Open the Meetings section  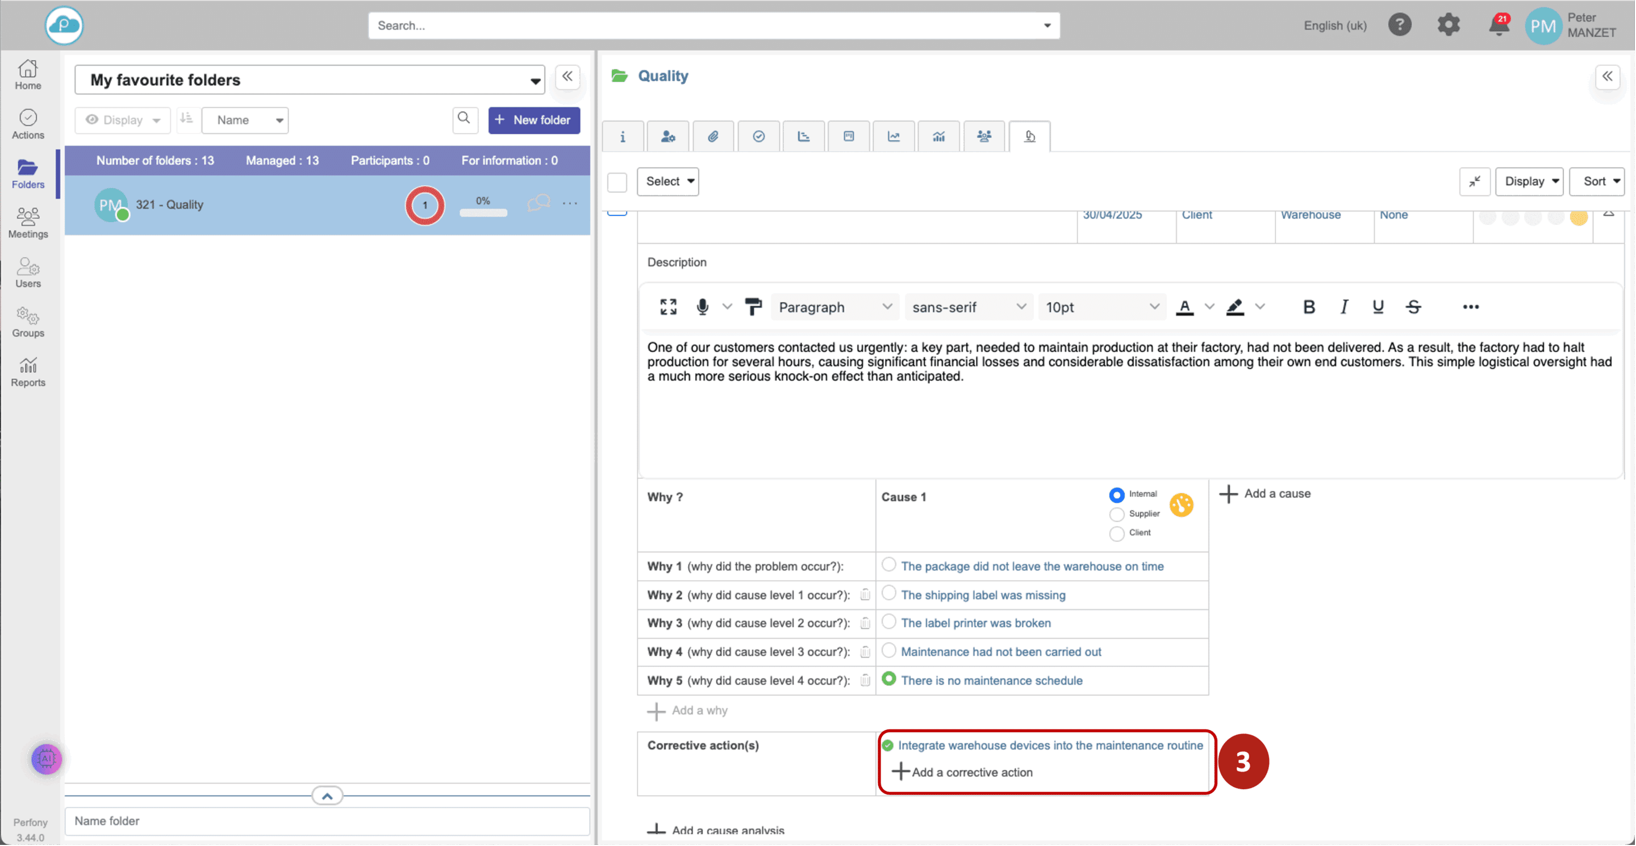click(28, 223)
